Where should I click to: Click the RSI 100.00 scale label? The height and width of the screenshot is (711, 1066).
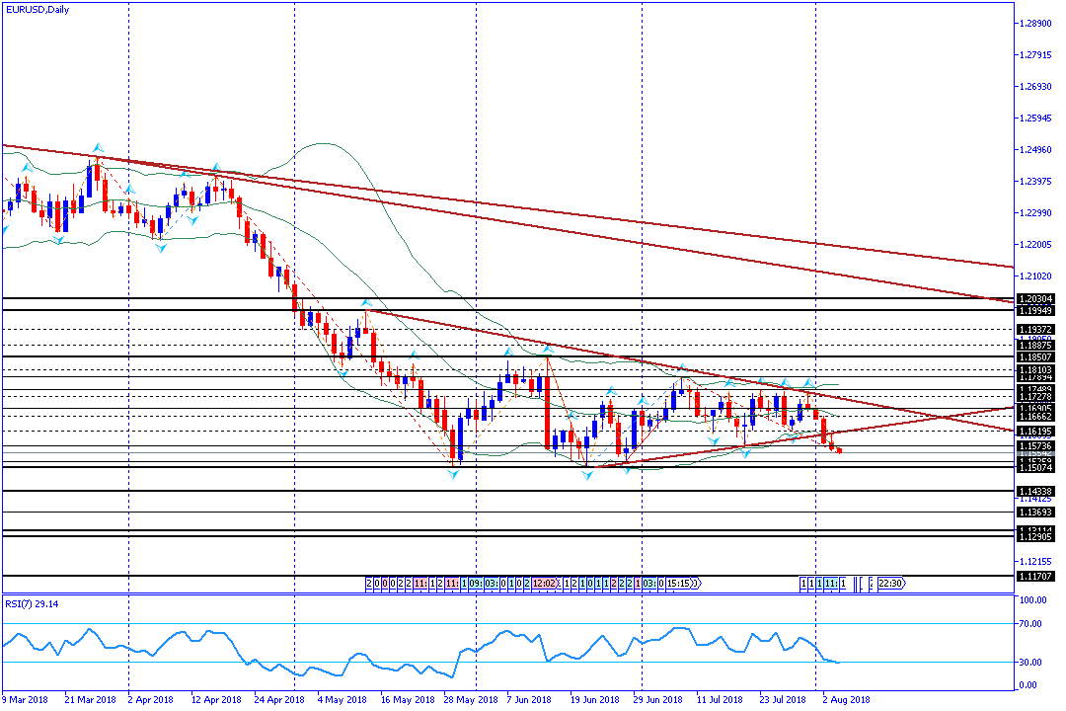coord(1032,600)
